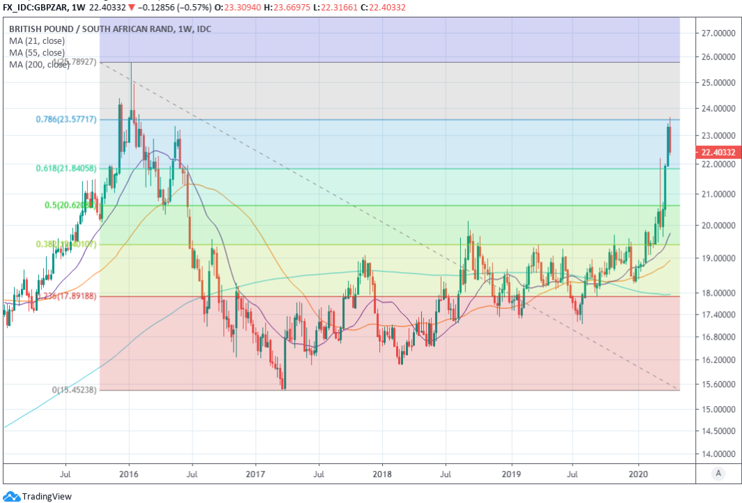This screenshot has width=742, height=503.
Task: Select the MA (21, close) indicator legend
Action: (37, 40)
